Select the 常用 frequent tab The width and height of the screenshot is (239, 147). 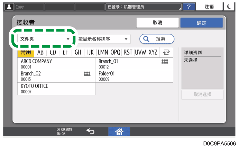26,52
